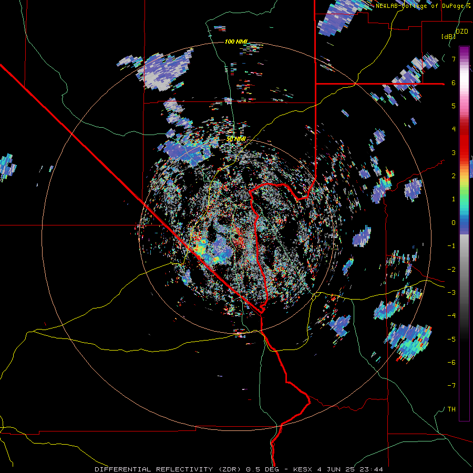
Task: Click the "-5" value on color scale
Action: coord(451,340)
